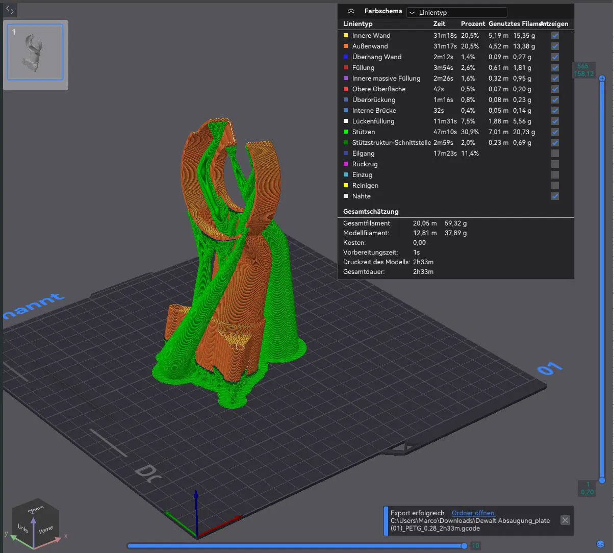The width and height of the screenshot is (614, 553).
Task: Click the orange Außenwand color swatch
Action: [346, 46]
